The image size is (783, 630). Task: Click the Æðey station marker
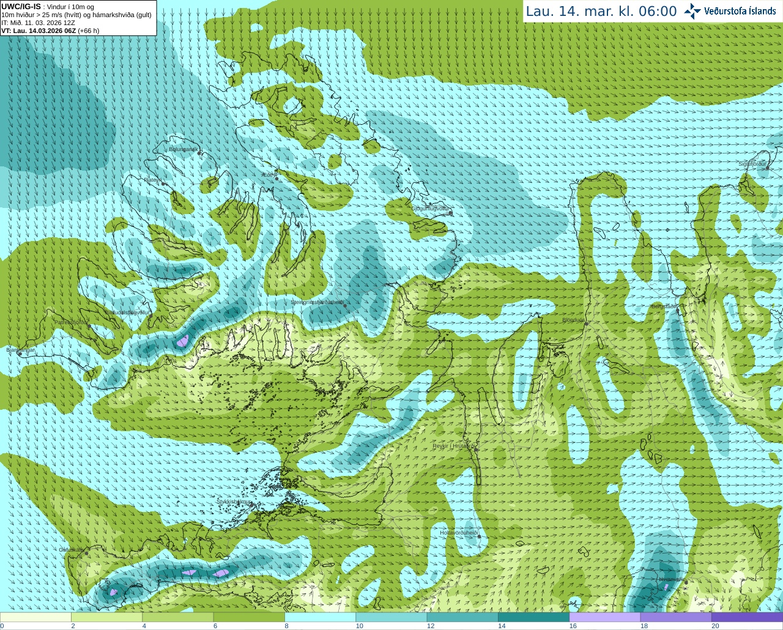276,179
